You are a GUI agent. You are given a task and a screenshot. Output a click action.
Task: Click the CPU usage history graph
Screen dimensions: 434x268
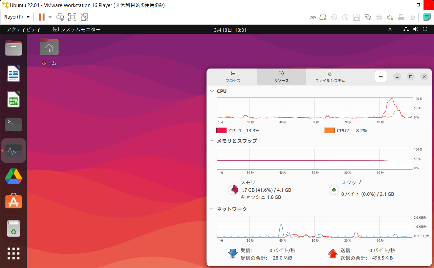314,108
